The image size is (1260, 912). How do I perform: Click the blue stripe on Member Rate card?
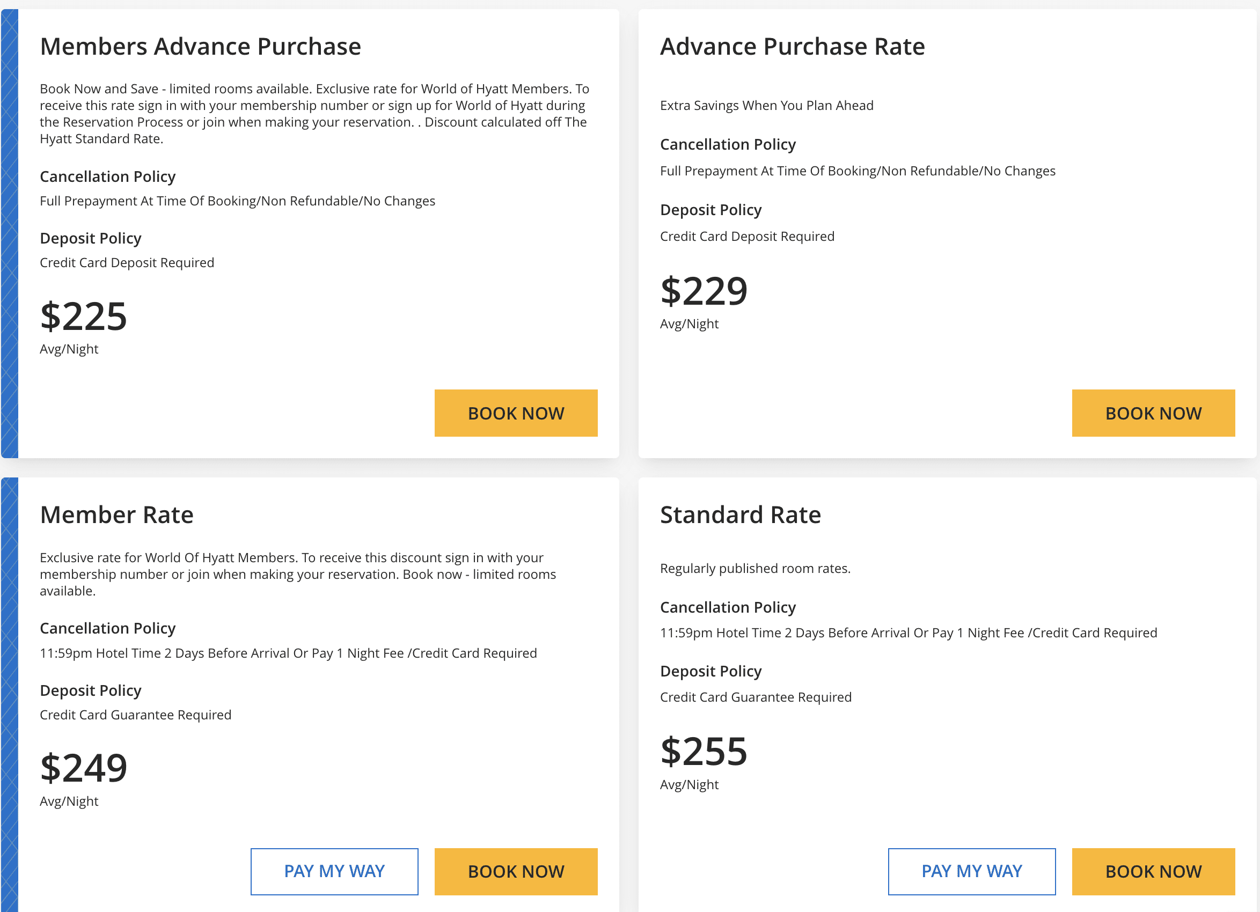(10, 694)
